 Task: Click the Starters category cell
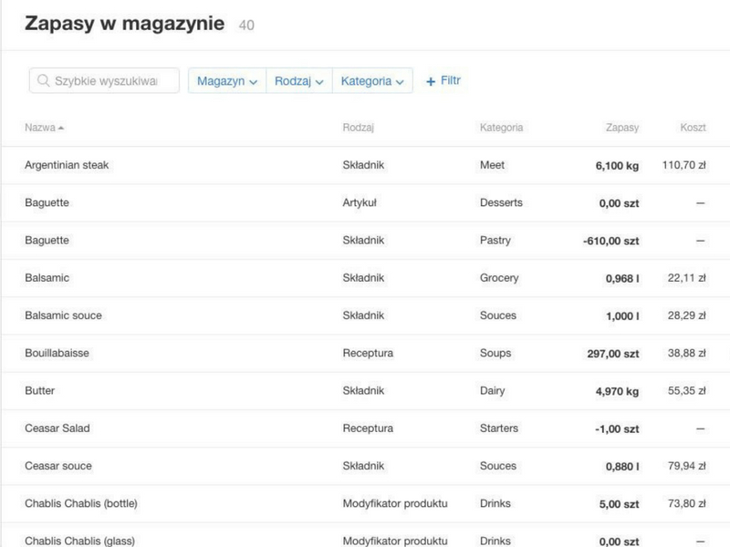click(498, 428)
